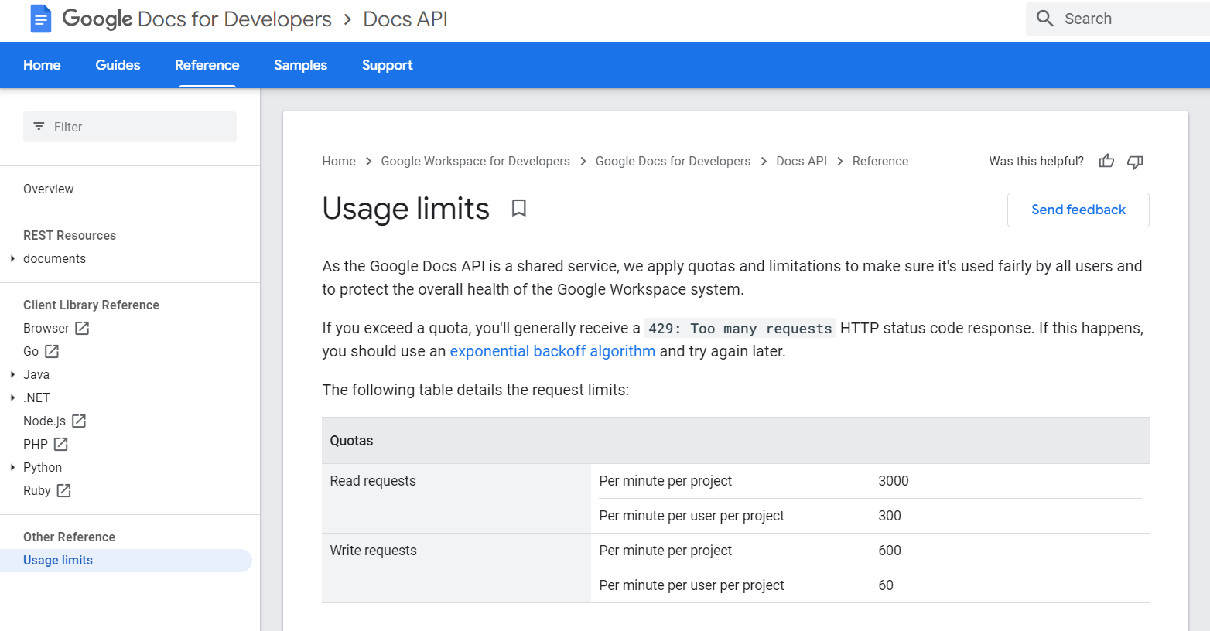Click Docs API in the page header
This screenshot has width=1210, height=631.
[405, 19]
